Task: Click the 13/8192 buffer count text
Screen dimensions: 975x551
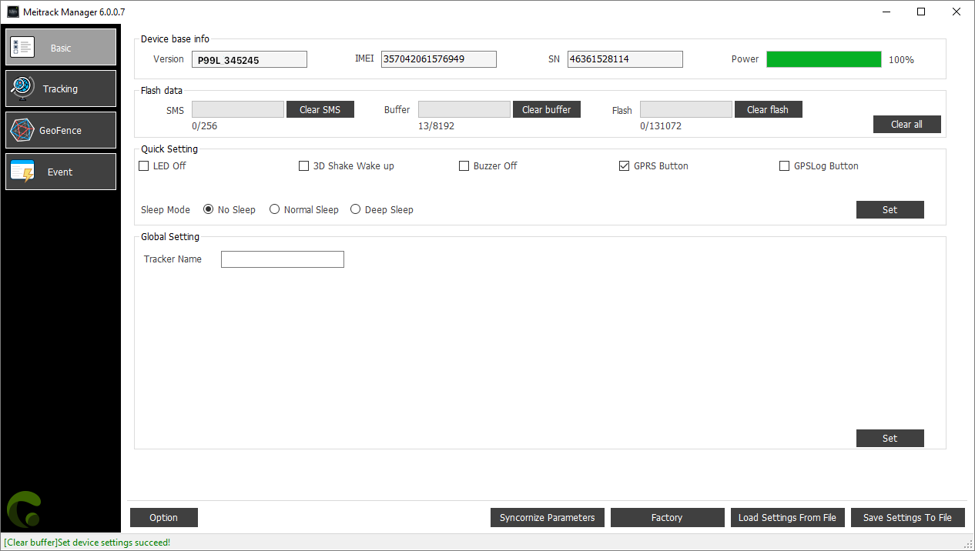Action: click(x=436, y=126)
